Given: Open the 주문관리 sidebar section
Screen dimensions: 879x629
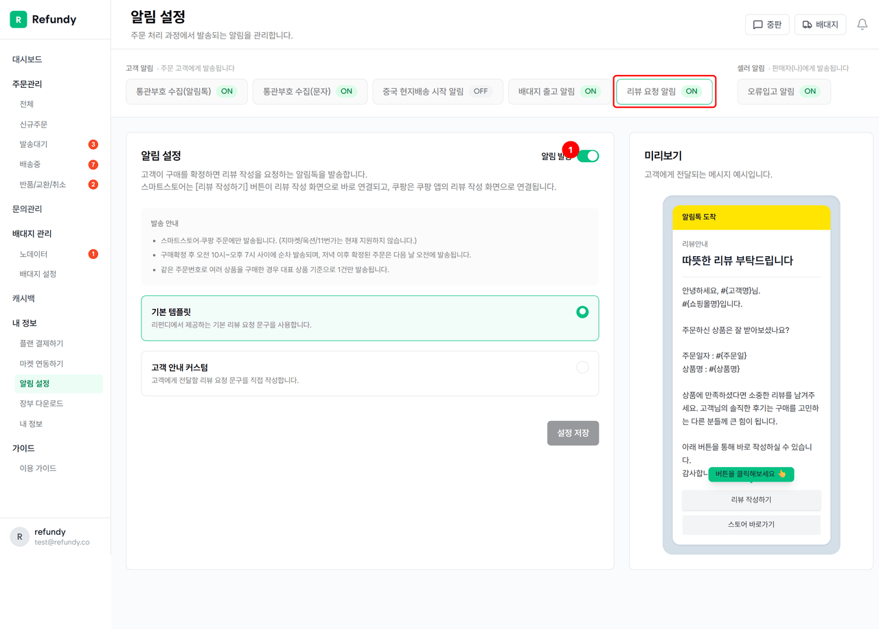Looking at the screenshot, I should click(27, 84).
